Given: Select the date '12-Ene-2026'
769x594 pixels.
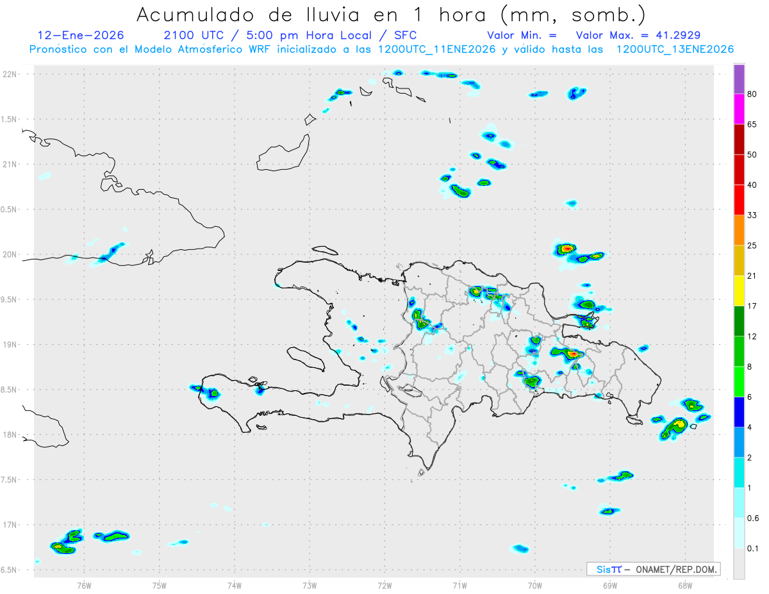Looking at the screenshot, I should coord(81,35).
